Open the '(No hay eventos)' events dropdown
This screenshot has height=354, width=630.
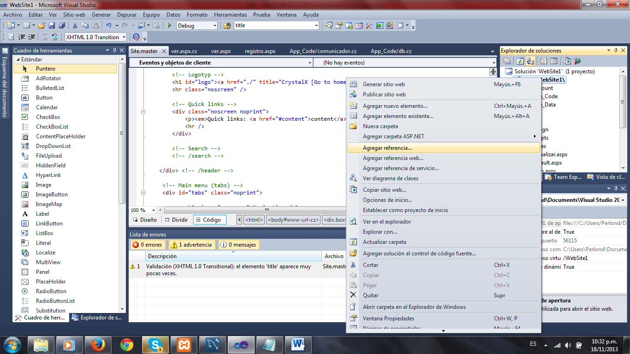coord(404,63)
